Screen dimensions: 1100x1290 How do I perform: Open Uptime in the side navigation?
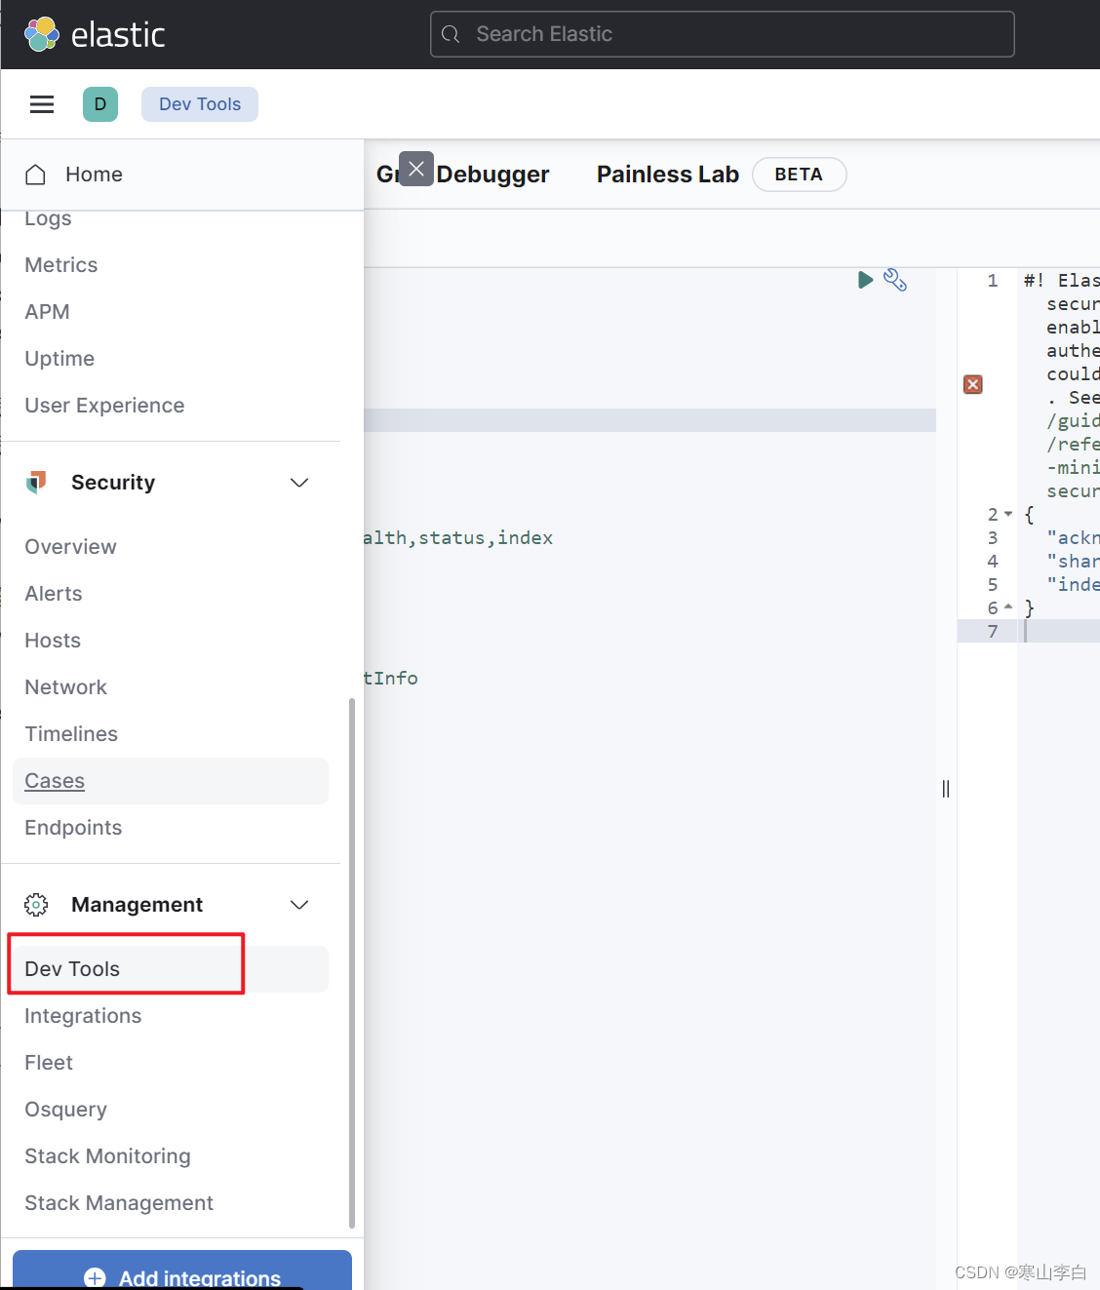tap(59, 359)
